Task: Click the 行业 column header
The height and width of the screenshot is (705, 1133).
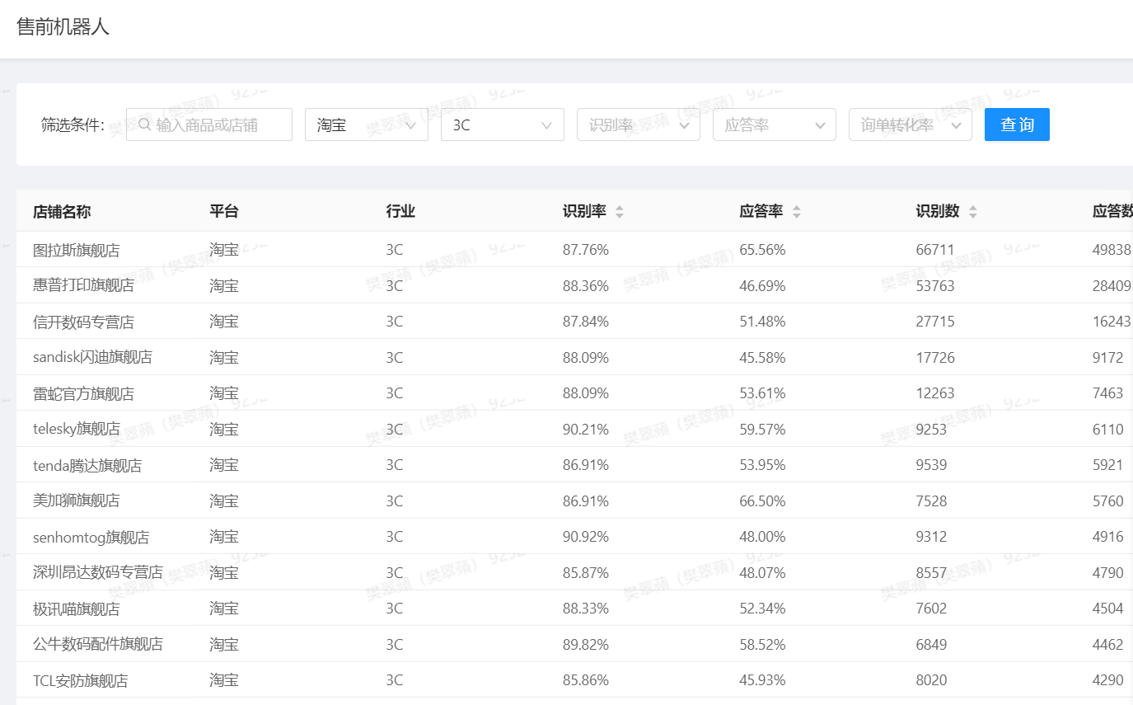Action: (x=400, y=212)
